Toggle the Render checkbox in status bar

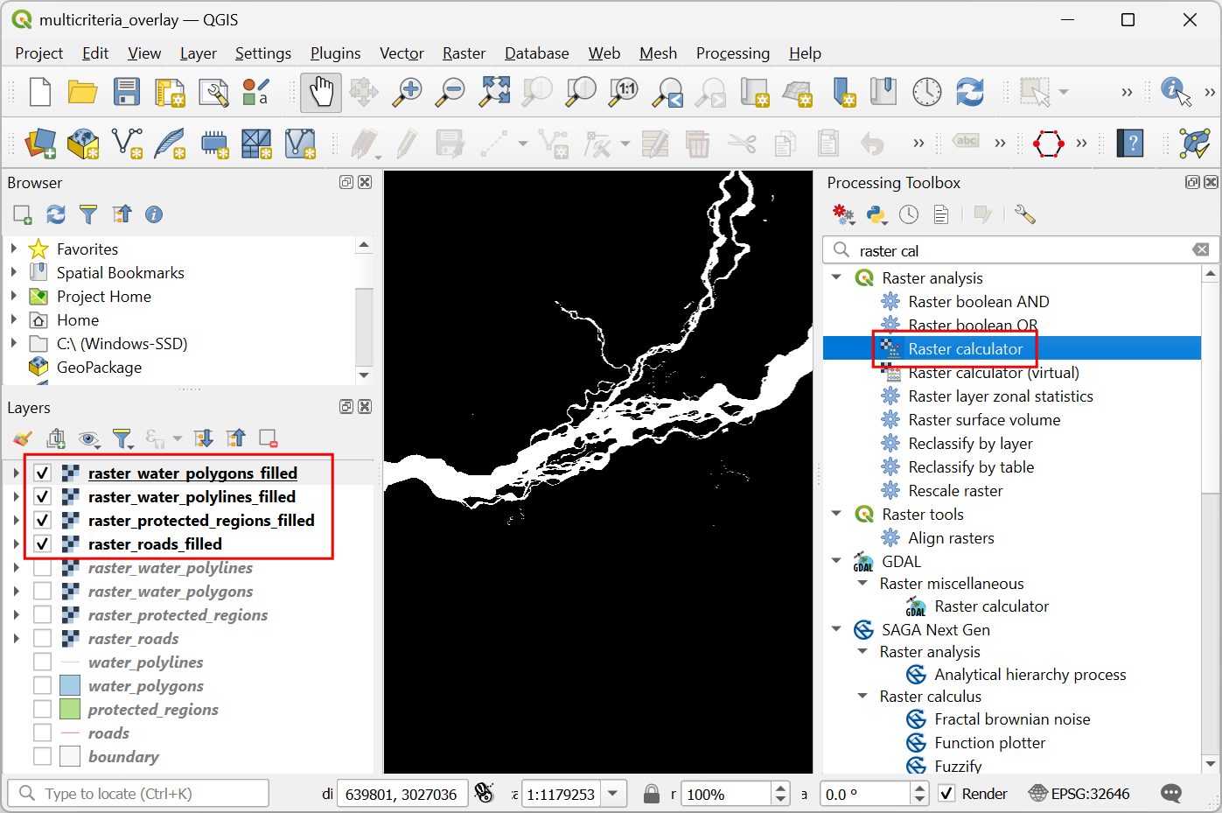point(946,794)
